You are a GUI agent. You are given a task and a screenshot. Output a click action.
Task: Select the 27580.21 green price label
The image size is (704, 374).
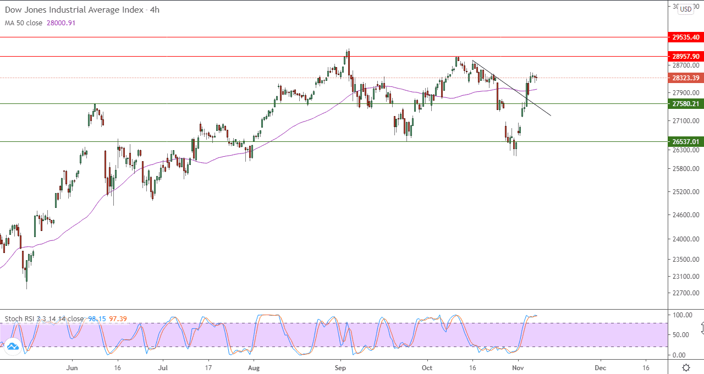tap(685, 103)
